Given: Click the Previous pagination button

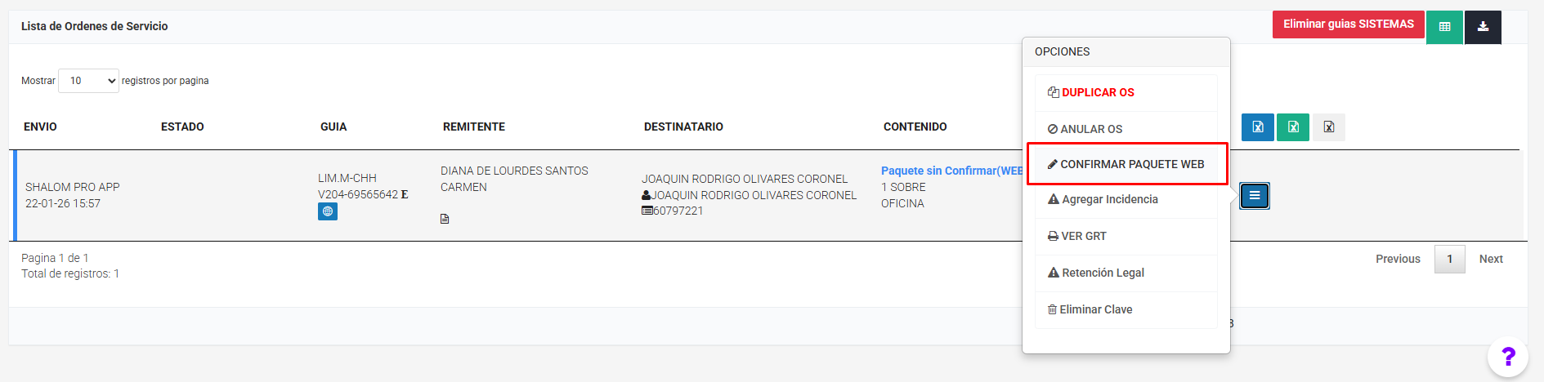Looking at the screenshot, I should point(1398,259).
